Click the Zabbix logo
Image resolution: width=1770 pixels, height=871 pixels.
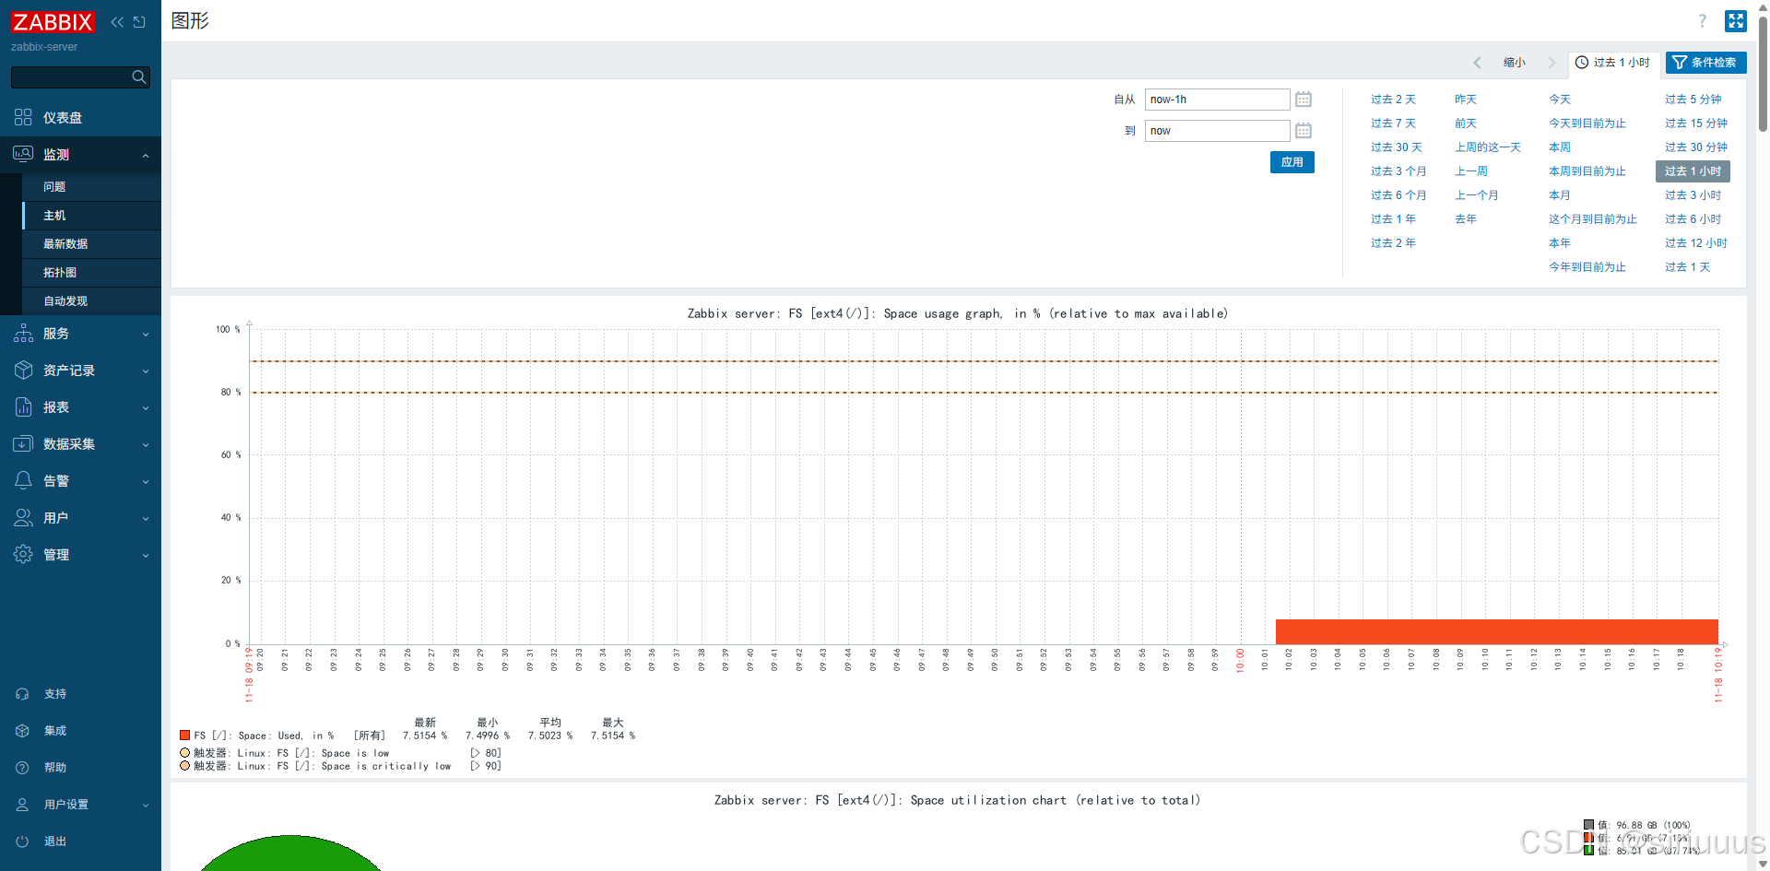(53, 22)
